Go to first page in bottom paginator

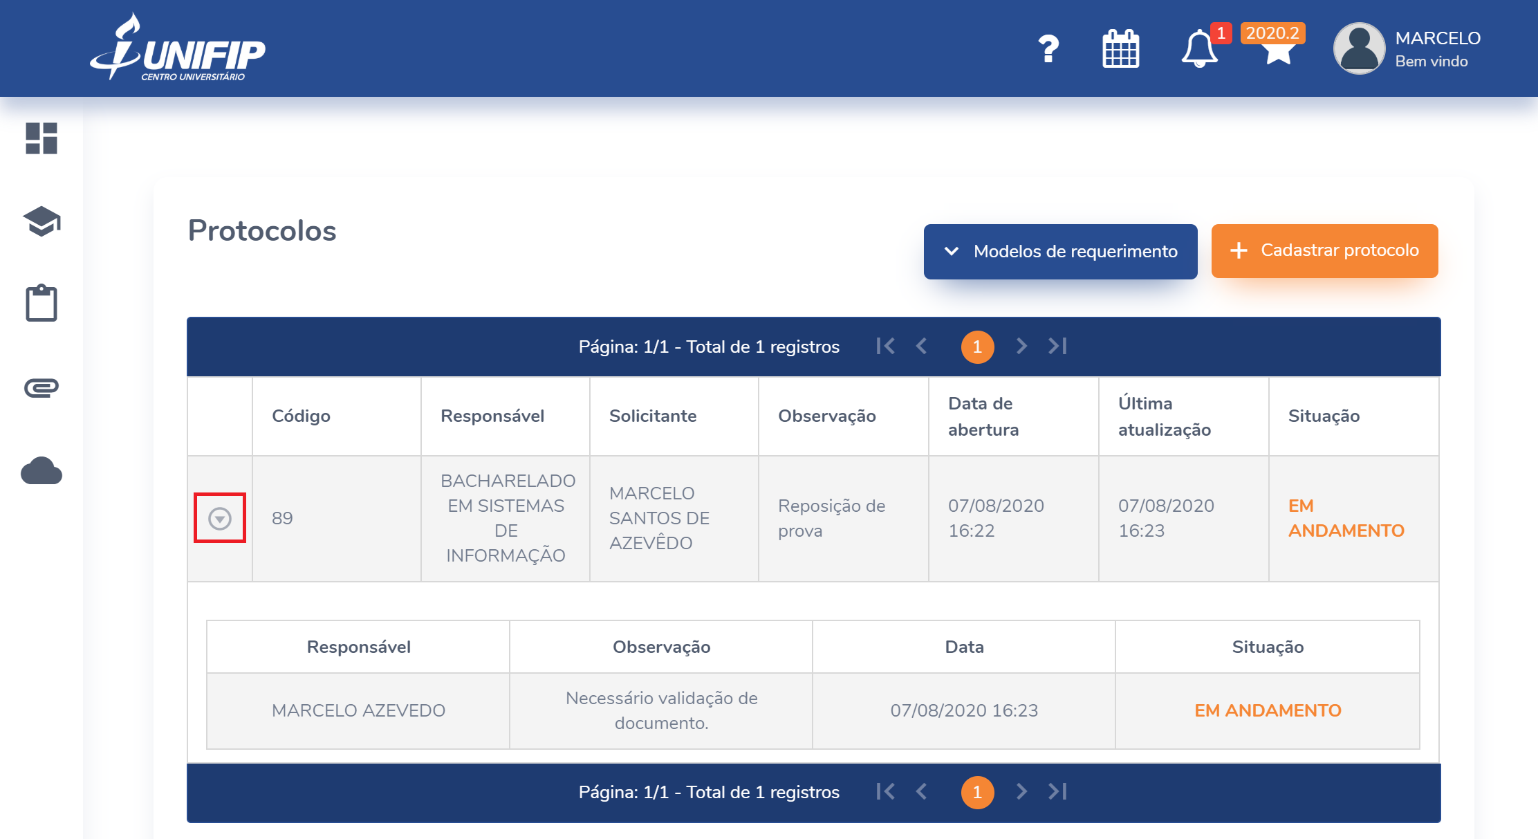[x=885, y=791]
